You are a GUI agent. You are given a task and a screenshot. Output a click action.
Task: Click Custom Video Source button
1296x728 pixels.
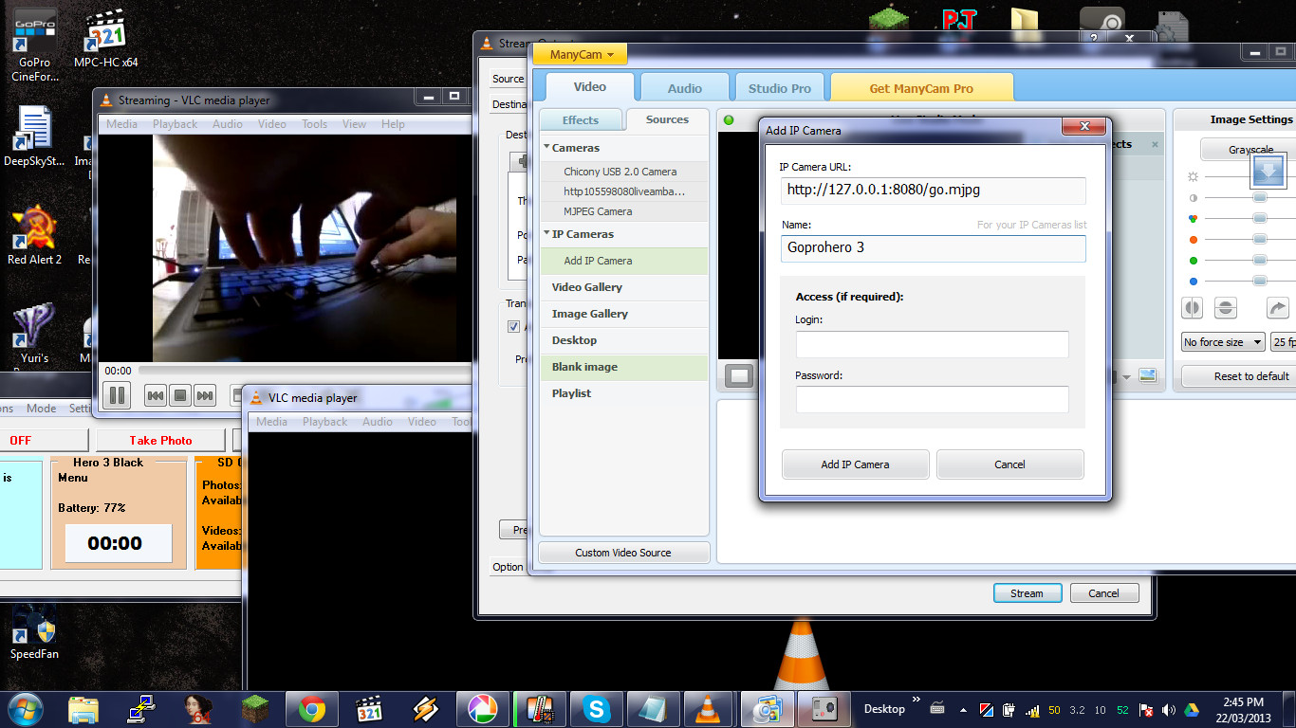622,553
